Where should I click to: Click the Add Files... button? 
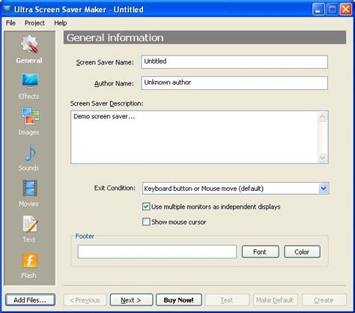(30, 300)
